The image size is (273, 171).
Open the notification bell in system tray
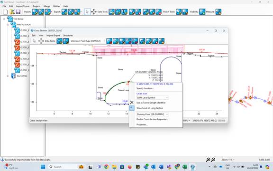click(261, 167)
